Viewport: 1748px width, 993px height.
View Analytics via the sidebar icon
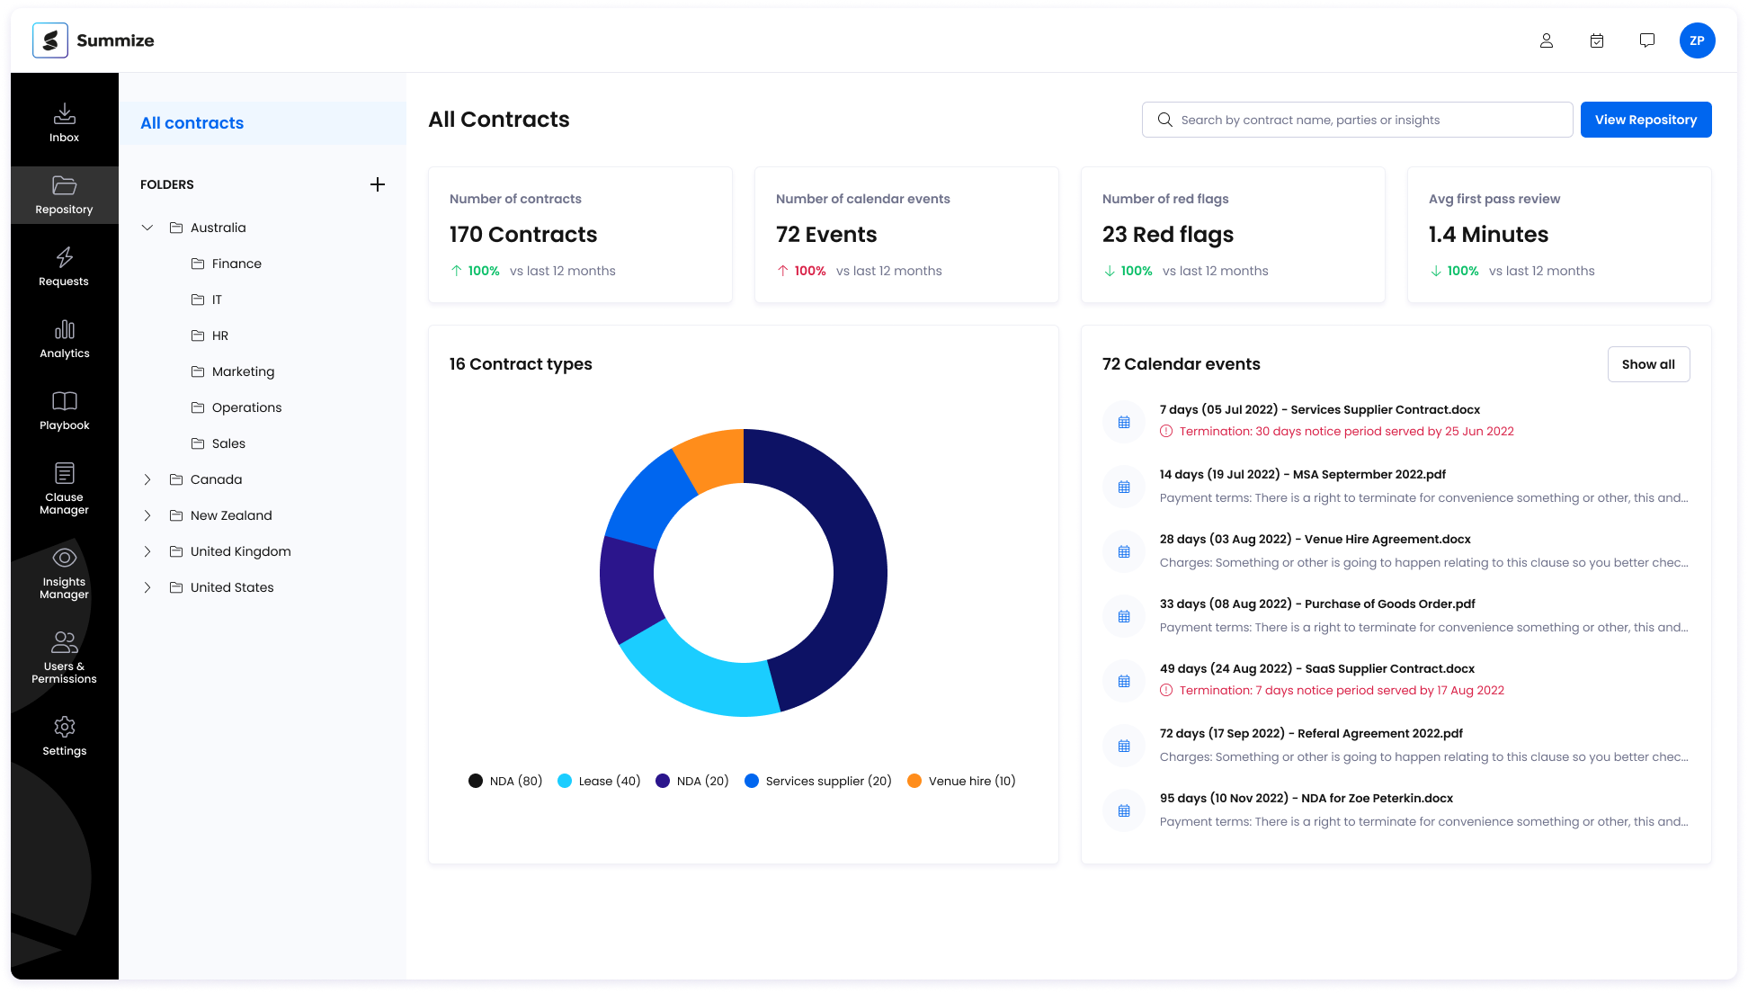tap(64, 338)
